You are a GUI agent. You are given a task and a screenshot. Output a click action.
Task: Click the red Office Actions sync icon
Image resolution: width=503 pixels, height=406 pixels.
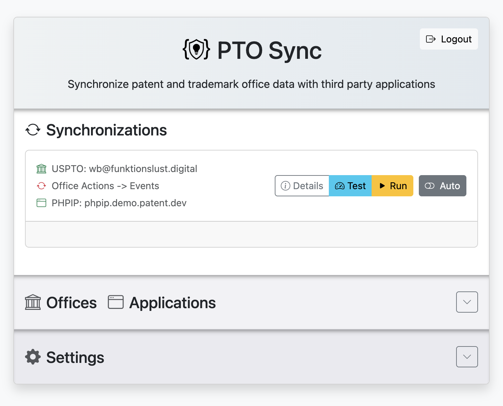[x=41, y=186]
